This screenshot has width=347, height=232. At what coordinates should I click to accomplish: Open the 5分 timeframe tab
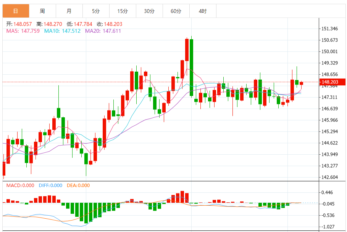click(96, 11)
